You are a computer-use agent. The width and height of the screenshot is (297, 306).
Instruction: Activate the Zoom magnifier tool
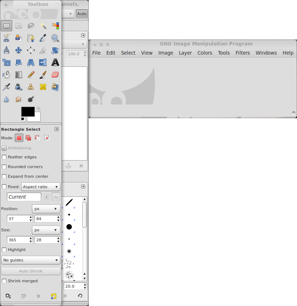click(55, 38)
